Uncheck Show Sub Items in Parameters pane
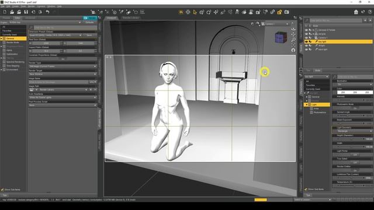Screen dimensions: 374x210 (x=306, y=189)
